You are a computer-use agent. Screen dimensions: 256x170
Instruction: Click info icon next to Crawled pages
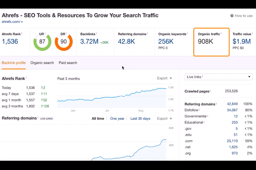(211, 90)
